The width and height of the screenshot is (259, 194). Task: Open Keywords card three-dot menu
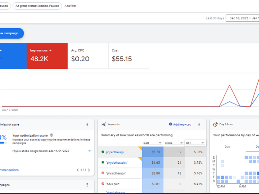point(199,125)
